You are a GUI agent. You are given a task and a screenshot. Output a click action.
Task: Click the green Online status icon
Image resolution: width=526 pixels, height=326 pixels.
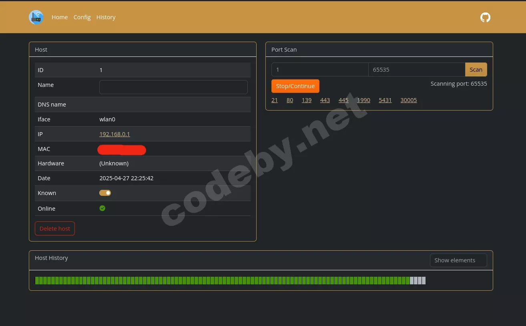102,208
